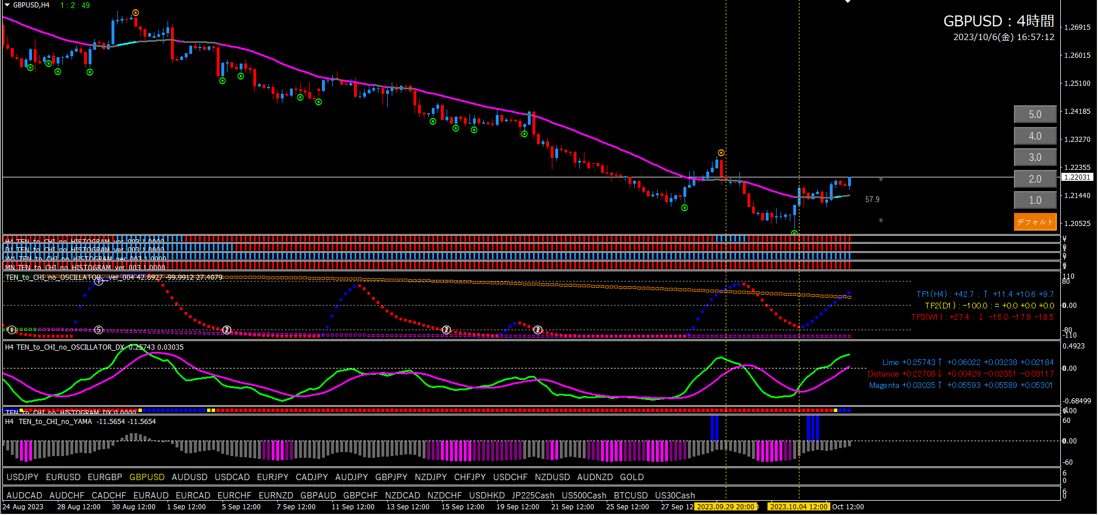
Task: Click the Distance +0.22708 readout
Action: tap(960, 374)
